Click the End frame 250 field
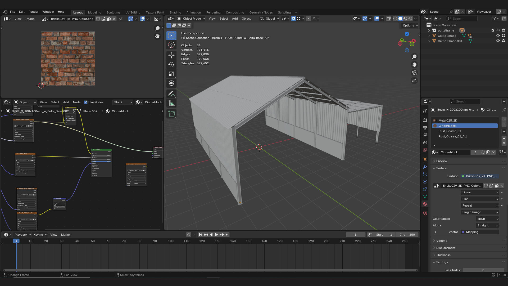Viewport: 508px width, 286px height. (407, 235)
